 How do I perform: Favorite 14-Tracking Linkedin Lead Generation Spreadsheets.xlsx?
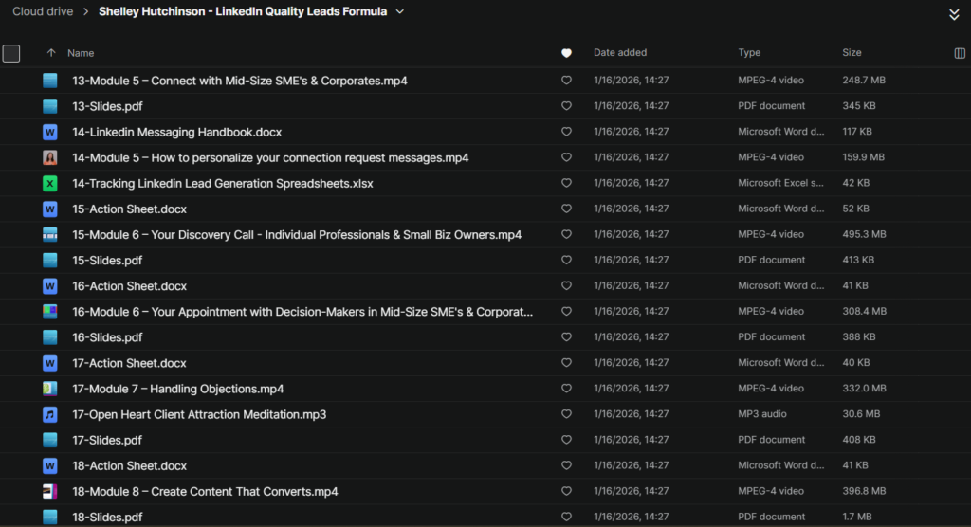pos(566,183)
